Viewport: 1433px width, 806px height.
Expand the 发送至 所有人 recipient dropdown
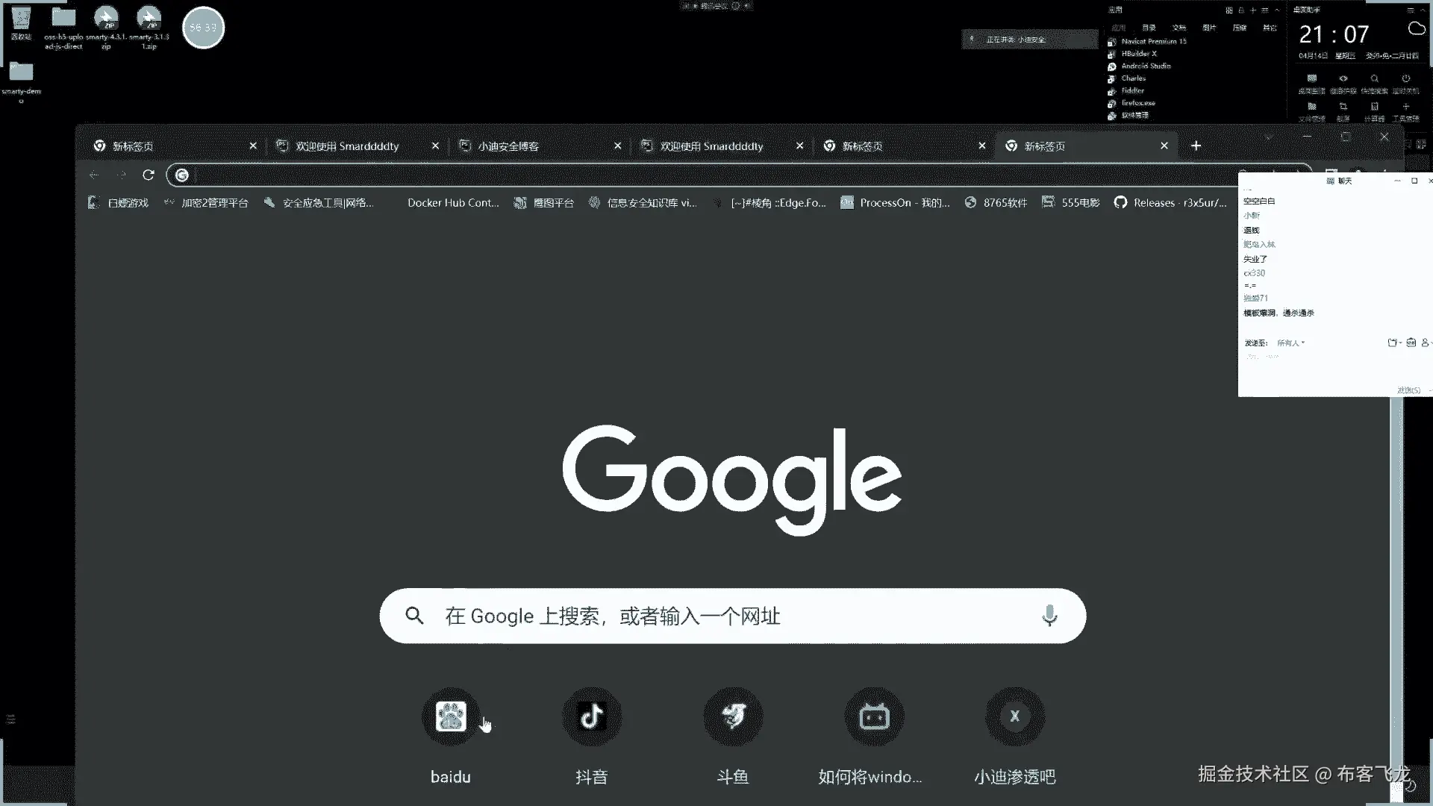click(x=1291, y=343)
